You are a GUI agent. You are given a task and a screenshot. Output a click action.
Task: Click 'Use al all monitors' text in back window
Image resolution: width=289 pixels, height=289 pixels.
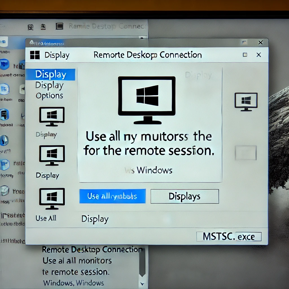[77, 261]
